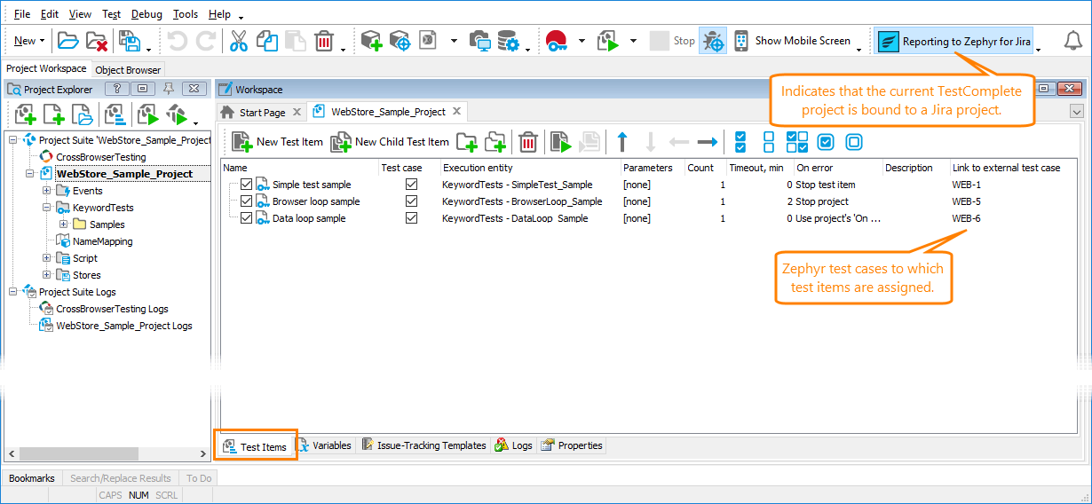Image resolution: width=1092 pixels, height=504 pixels.
Task: Click the notifications bell icon
Action: click(1071, 41)
